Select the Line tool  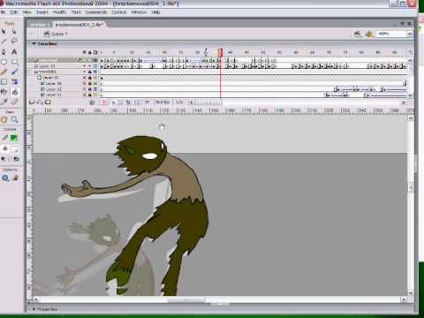click(x=4, y=42)
